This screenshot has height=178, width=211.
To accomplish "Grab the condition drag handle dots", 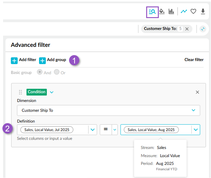I will 21,92.
